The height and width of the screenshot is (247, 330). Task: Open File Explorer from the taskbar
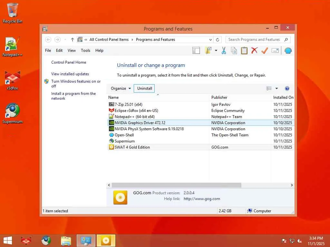tap(66, 241)
